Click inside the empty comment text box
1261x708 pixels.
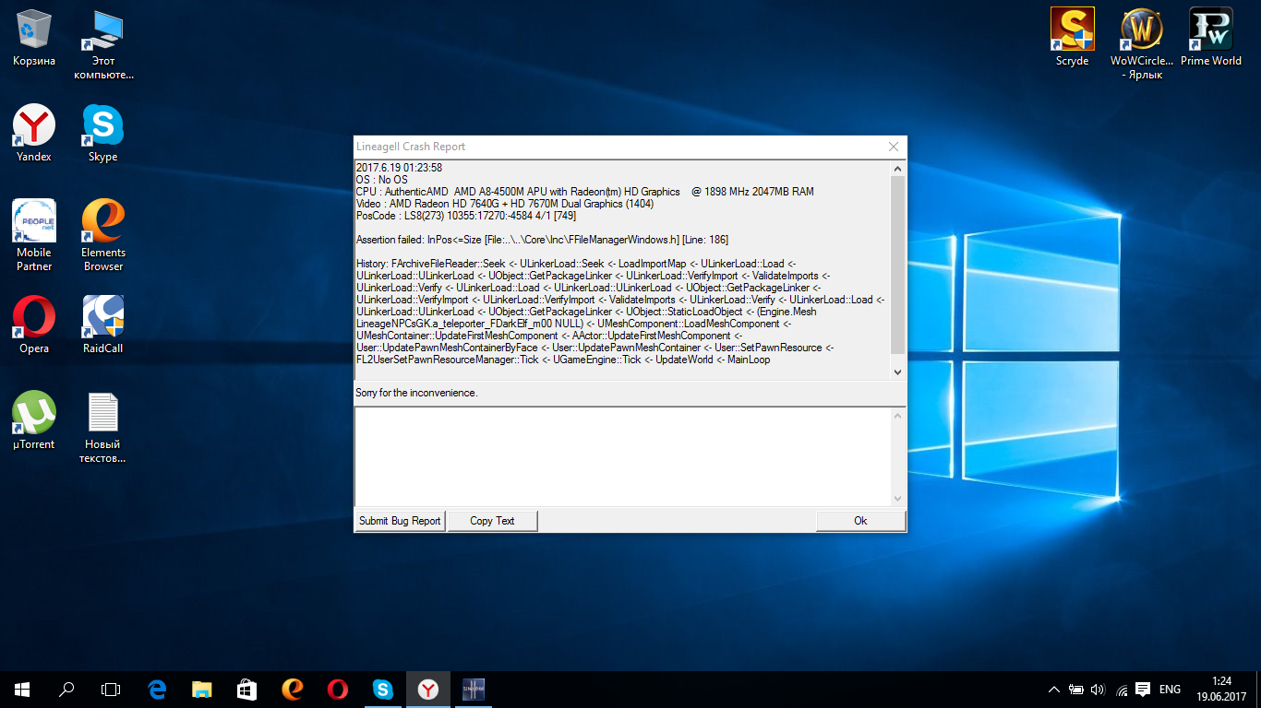click(x=623, y=456)
